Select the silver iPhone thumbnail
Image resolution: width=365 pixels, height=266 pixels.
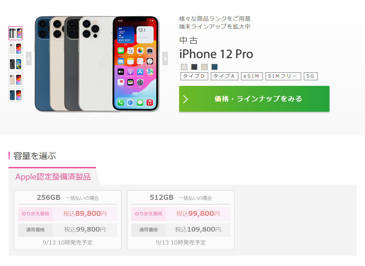[15, 49]
